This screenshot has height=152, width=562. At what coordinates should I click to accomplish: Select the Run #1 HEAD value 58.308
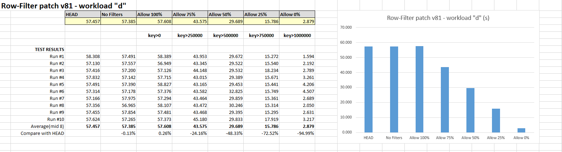93,56
